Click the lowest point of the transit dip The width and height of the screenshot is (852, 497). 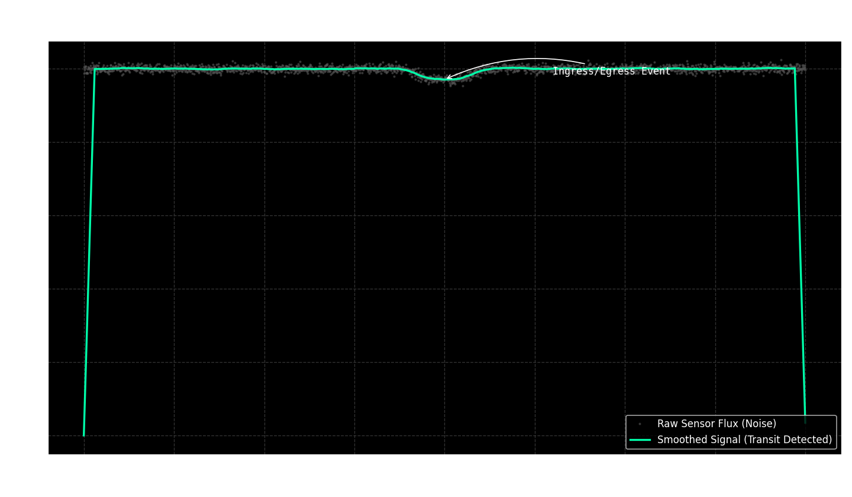pyautogui.click(x=445, y=79)
